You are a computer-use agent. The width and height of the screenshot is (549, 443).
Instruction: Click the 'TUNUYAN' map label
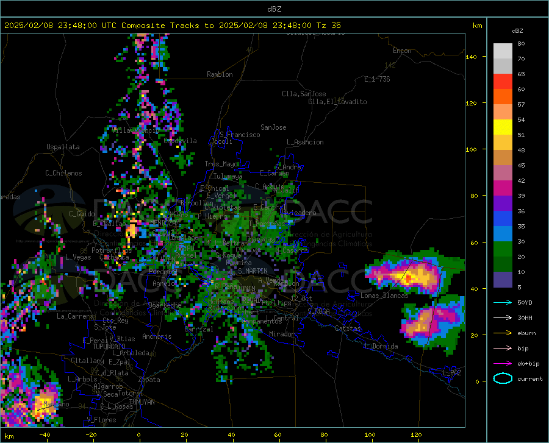tap(142, 402)
